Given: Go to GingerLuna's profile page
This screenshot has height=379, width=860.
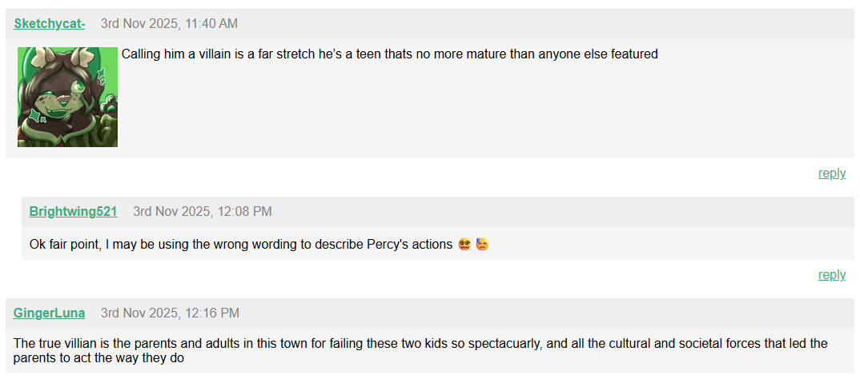Looking at the screenshot, I should pyautogui.click(x=49, y=313).
